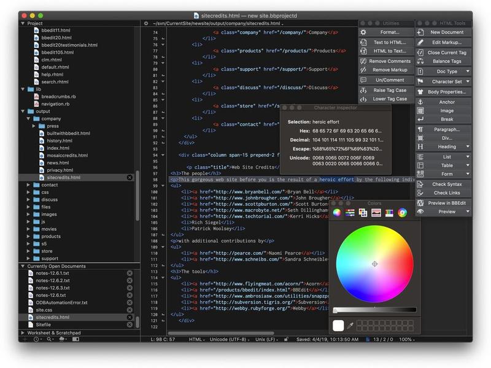The image size is (491, 368).
Task: Open the Character Set dropdown
Action: coord(443,82)
